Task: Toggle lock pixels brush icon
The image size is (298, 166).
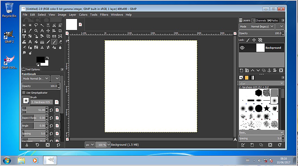Action: pos(248,40)
